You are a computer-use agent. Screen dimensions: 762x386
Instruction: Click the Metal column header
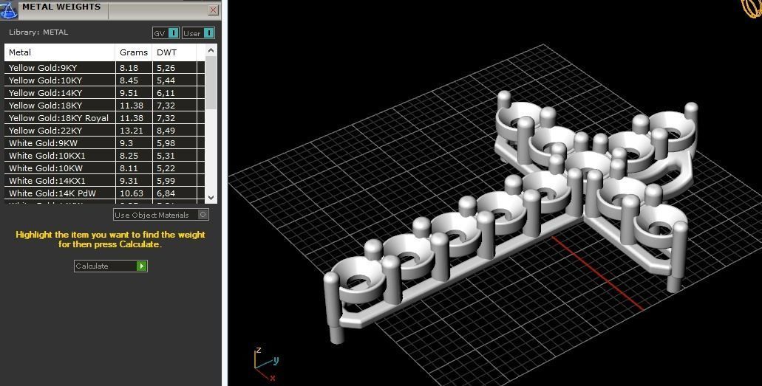(60, 52)
